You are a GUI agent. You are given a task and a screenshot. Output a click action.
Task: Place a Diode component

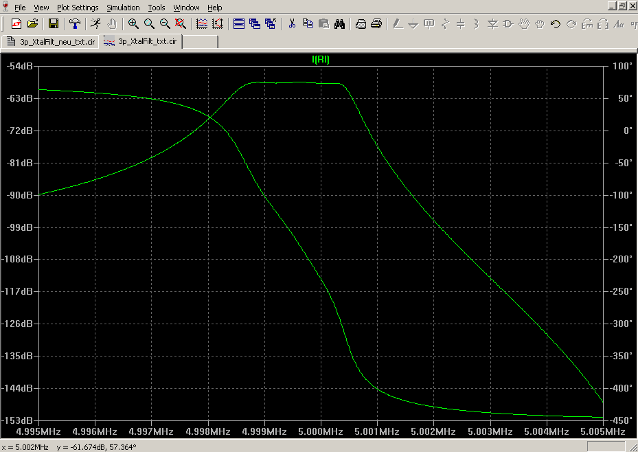coord(492,24)
